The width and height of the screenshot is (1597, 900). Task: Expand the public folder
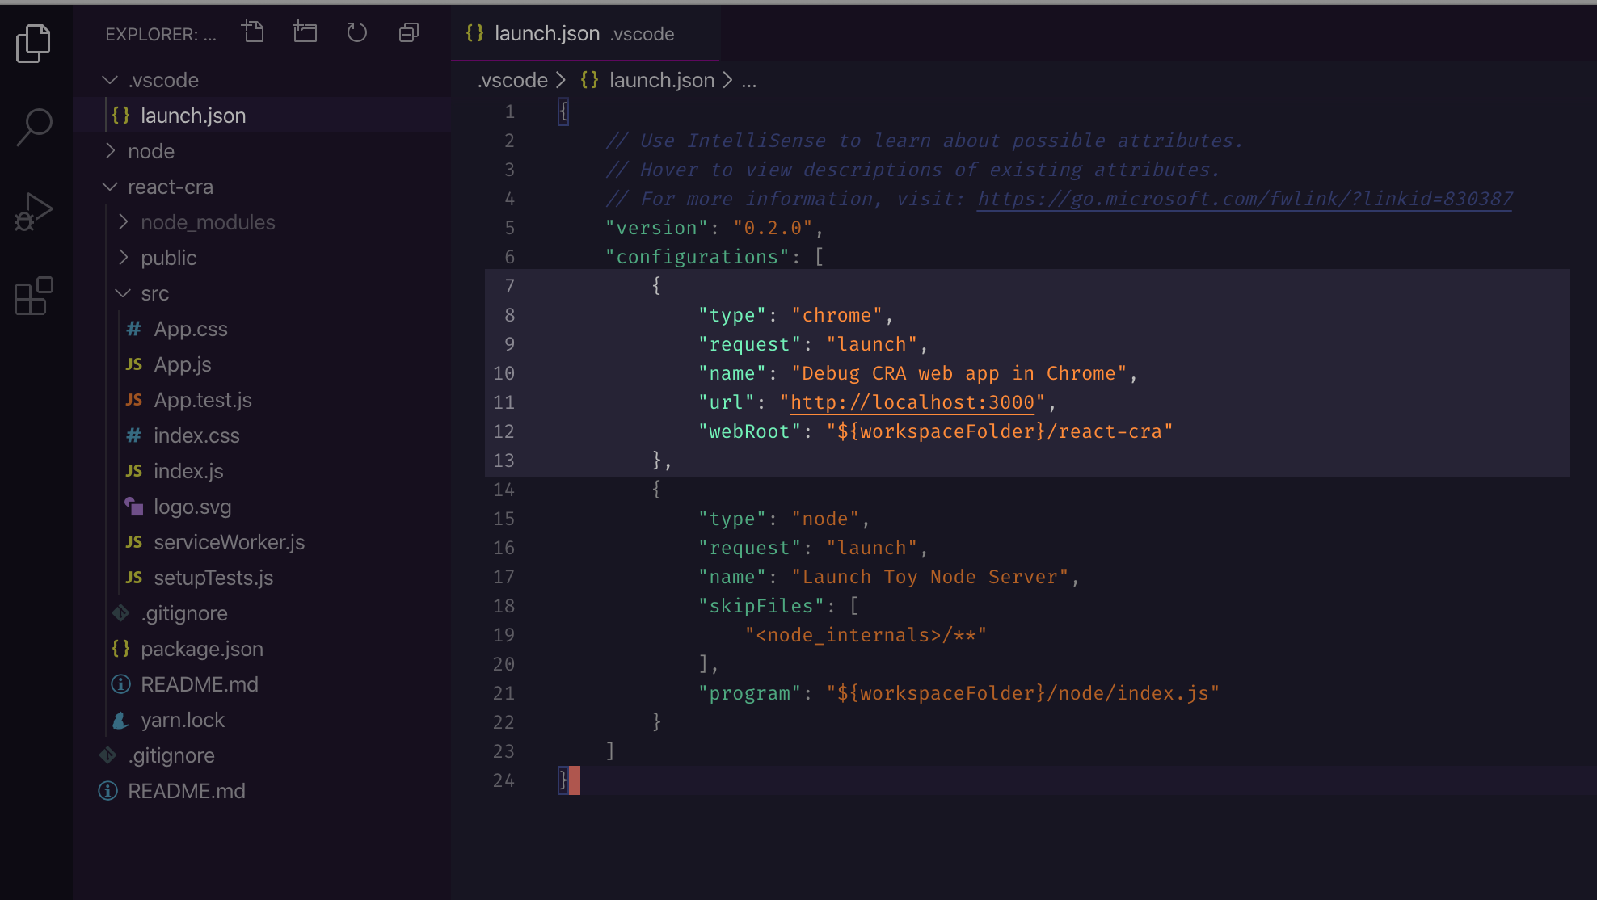168,258
